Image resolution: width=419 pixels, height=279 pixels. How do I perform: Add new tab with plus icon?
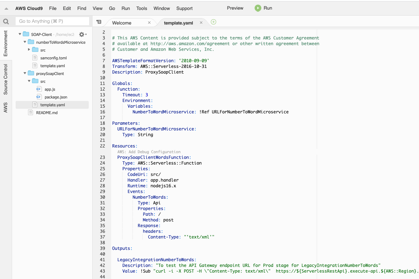point(213,22)
